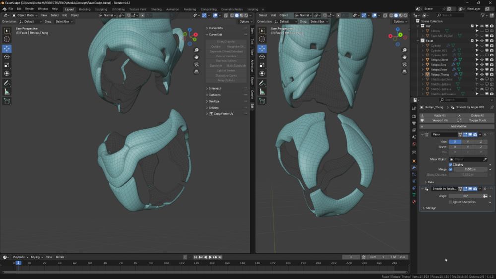This screenshot has height=279, width=496.
Task: Switch to the UV Editing workspace tab
Action: point(118,9)
